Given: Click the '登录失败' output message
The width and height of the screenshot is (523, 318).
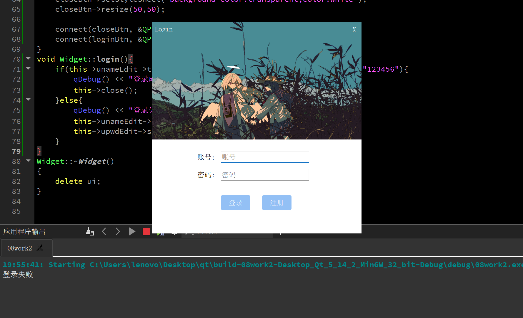Looking at the screenshot, I should 18,275.
